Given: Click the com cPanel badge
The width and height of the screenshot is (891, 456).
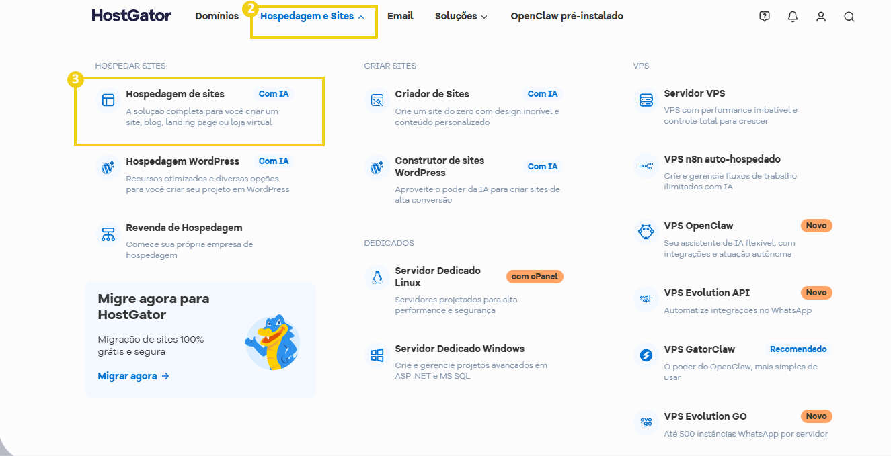Looking at the screenshot, I should (535, 277).
